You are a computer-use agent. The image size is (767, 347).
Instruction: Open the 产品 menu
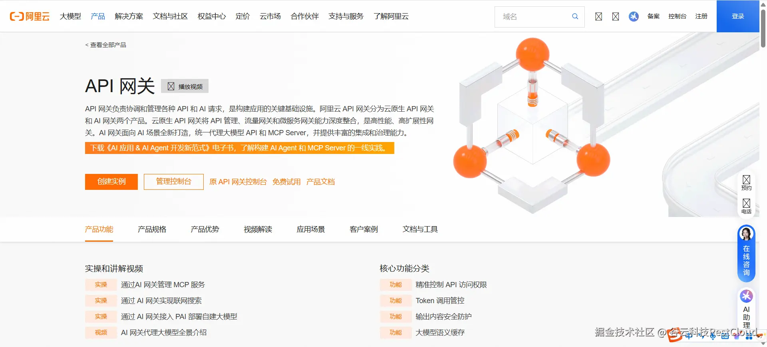(x=98, y=16)
